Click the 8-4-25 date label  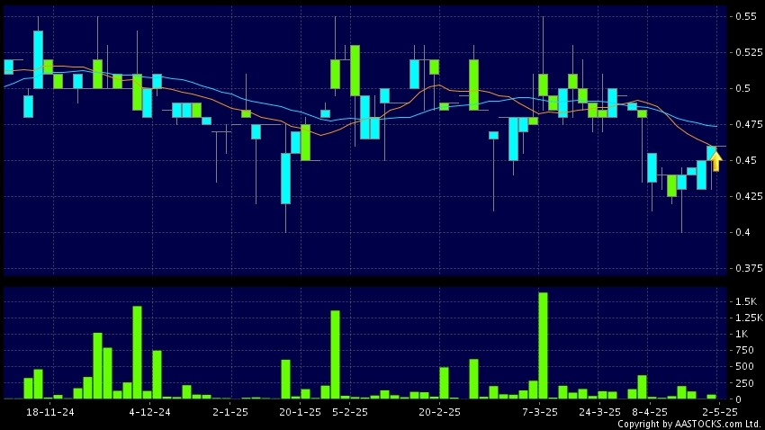650,412
